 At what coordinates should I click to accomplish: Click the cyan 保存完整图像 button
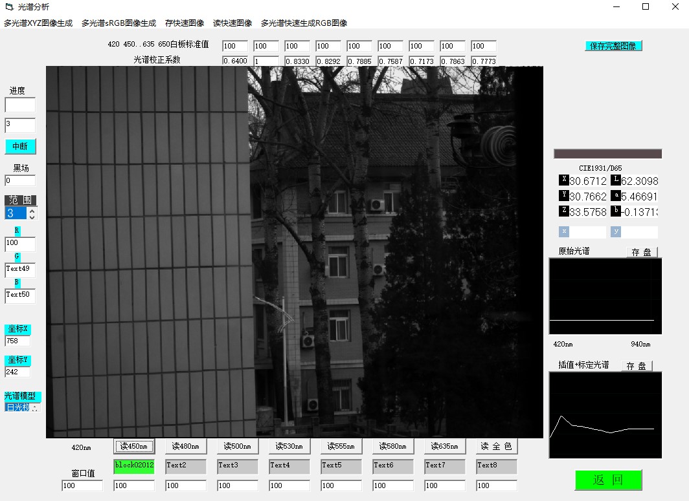(613, 46)
